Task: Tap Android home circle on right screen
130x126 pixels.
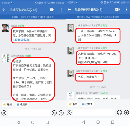Action: 98,122
